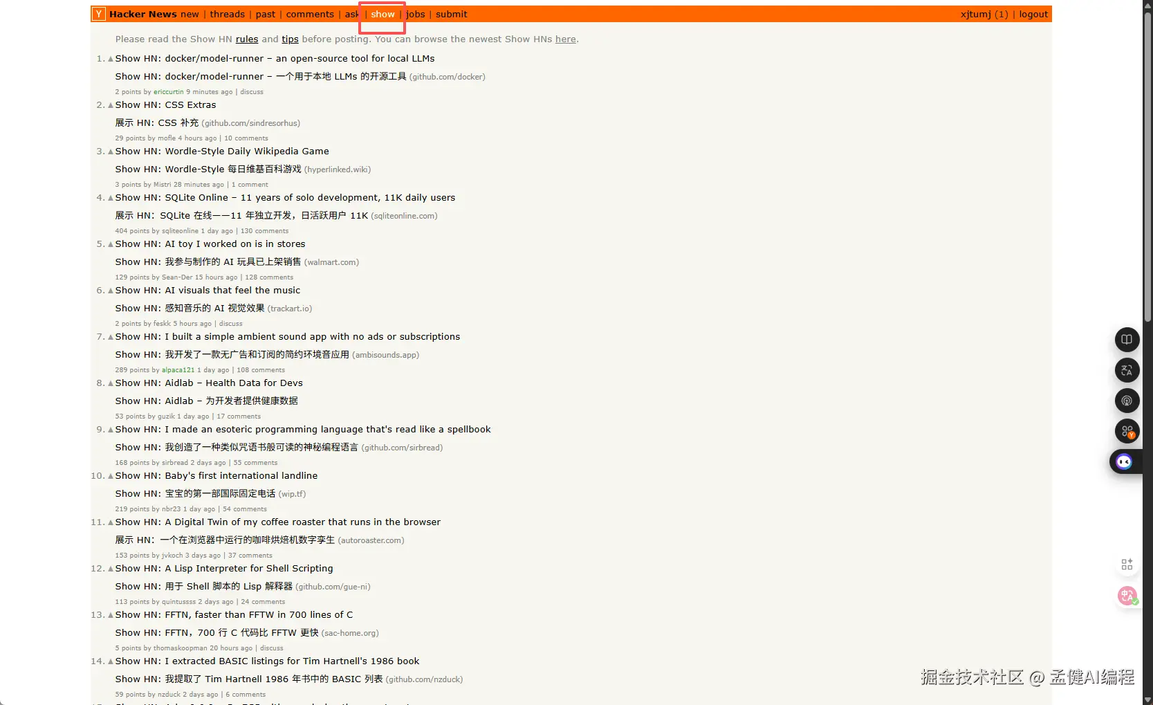Upvote the SQLite Online post
This screenshot has width=1153, height=705.
(x=111, y=199)
